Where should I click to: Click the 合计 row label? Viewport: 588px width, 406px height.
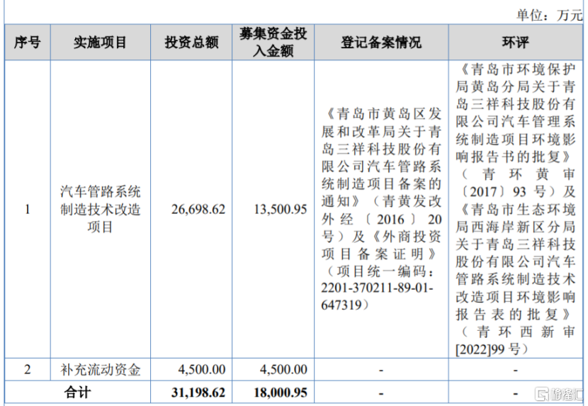coord(77,392)
